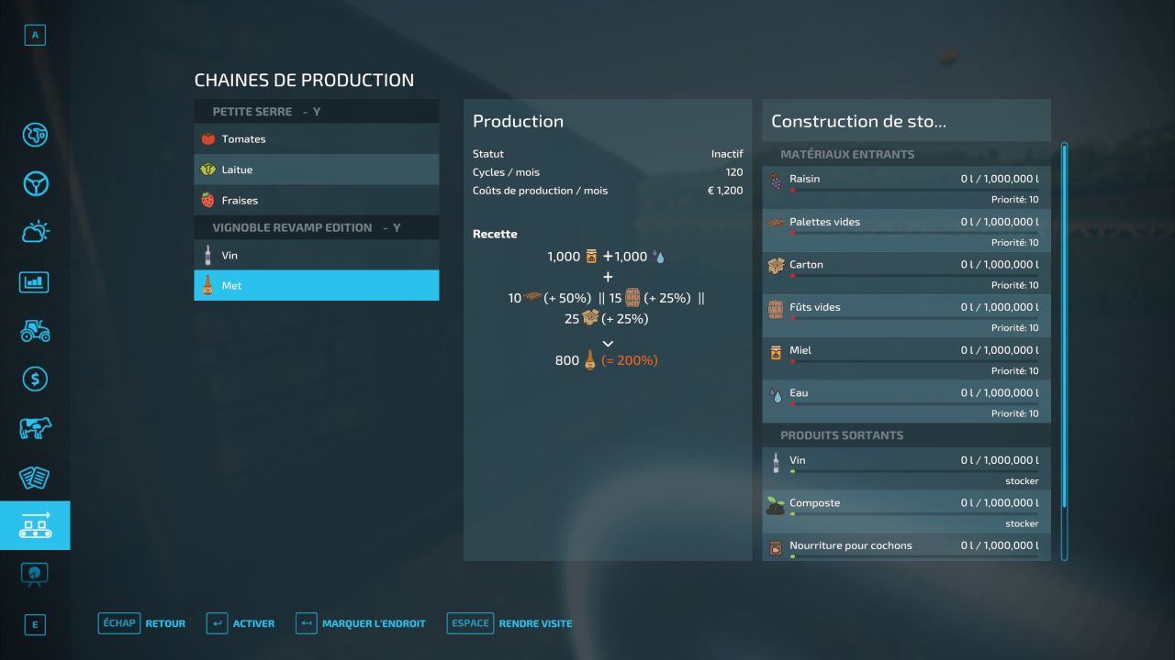Image resolution: width=1175 pixels, height=660 pixels.
Task: Click the Nourriture pour cochons icon
Action: tap(776, 547)
